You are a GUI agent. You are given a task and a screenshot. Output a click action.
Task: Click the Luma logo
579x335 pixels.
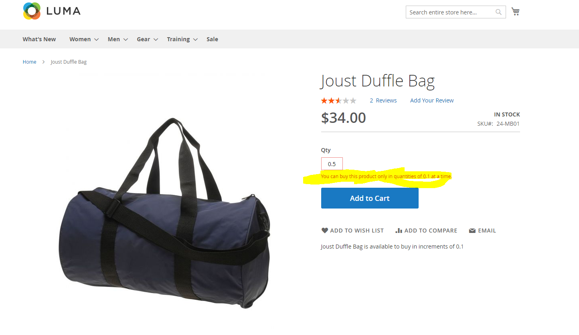[52, 11]
